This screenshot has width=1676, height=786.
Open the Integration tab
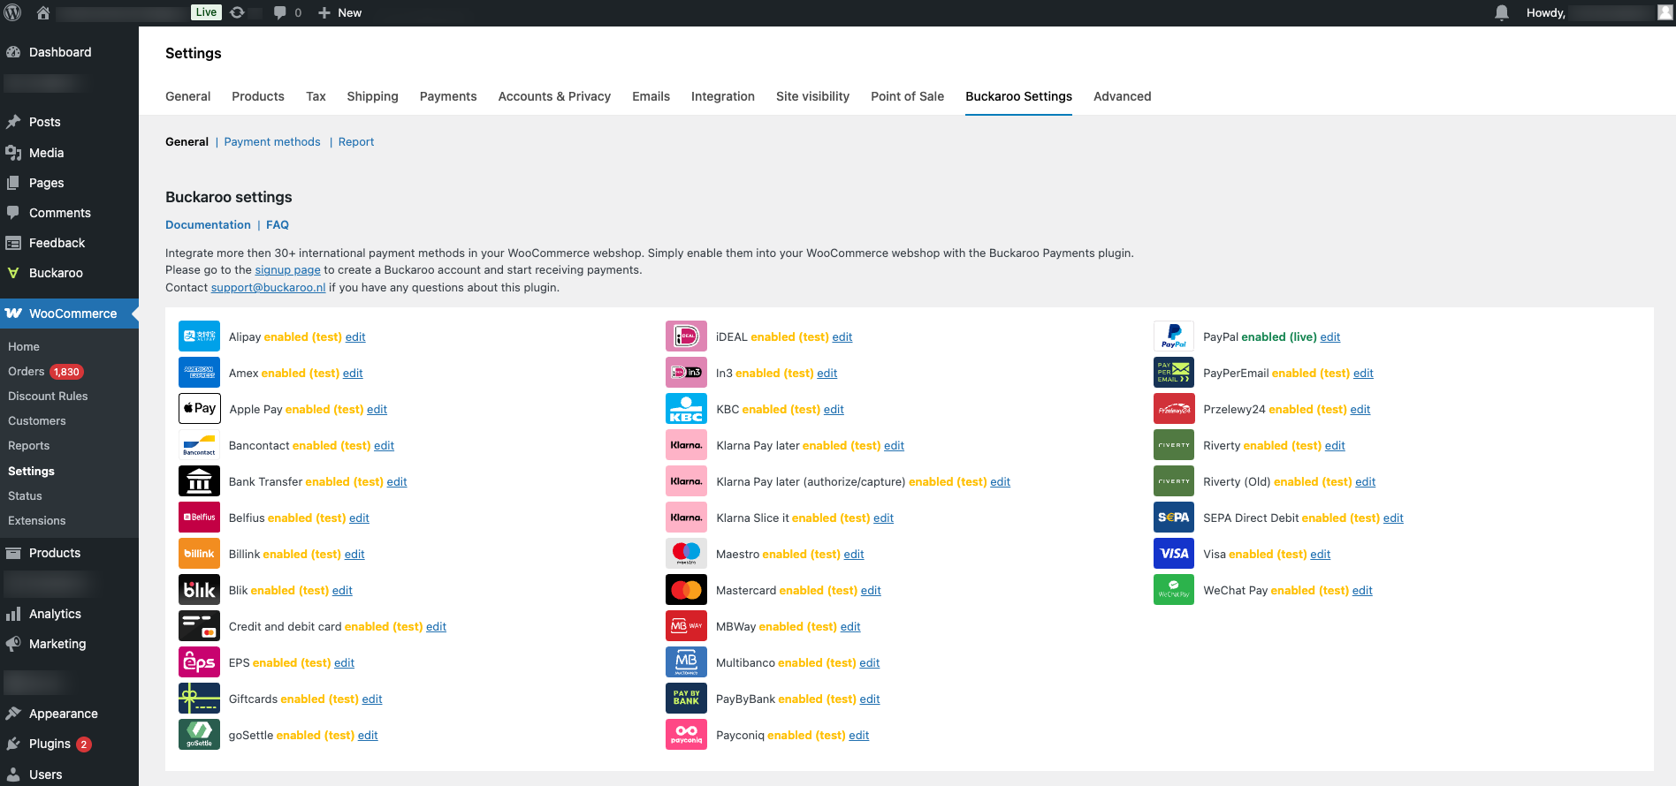[722, 96]
